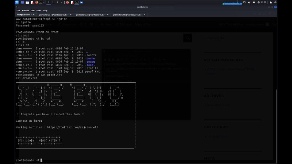Close the root@ubuntu tab
Image resolution: width=292 pixels, height=164 pixels.
pyautogui.click(x=34, y=15)
